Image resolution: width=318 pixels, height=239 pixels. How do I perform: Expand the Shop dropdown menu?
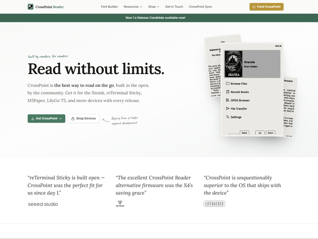153,7
